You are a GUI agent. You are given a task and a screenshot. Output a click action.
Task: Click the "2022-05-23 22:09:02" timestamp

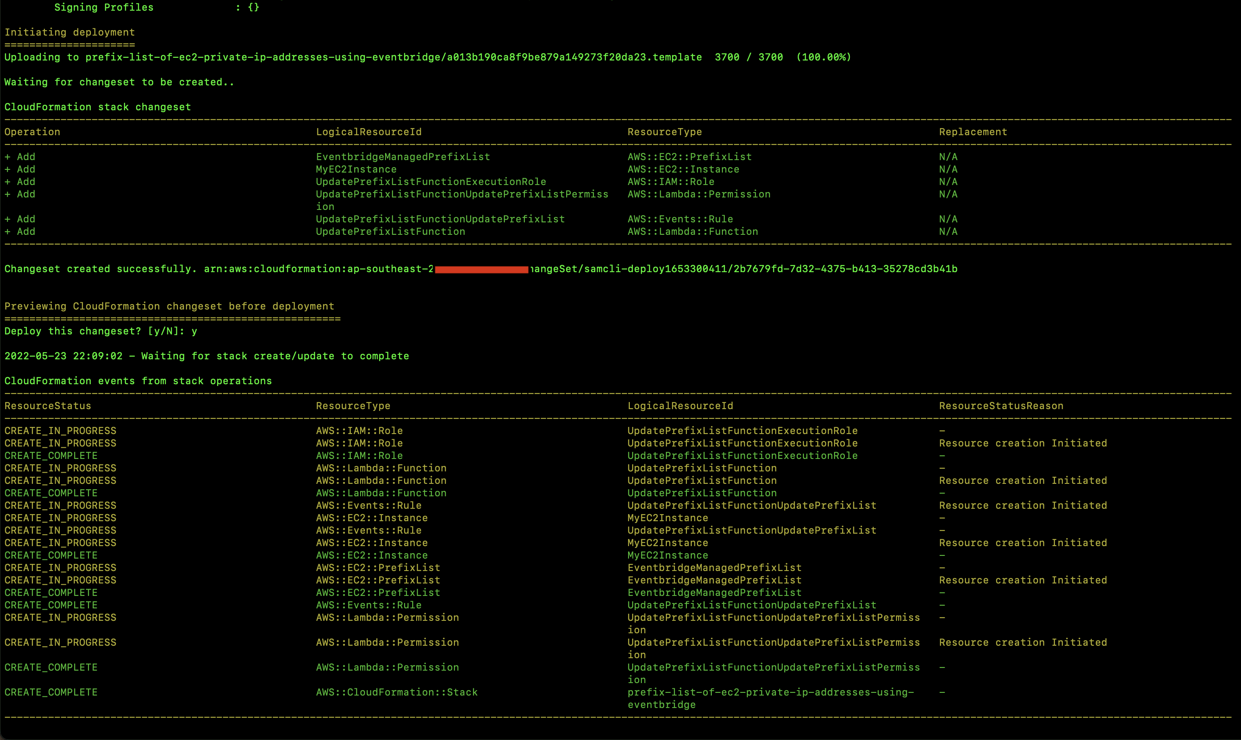(63, 357)
